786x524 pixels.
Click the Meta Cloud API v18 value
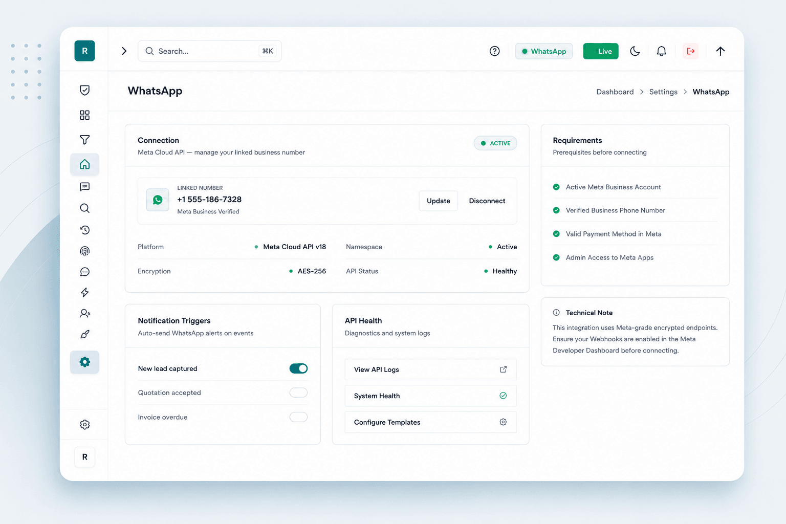point(294,247)
